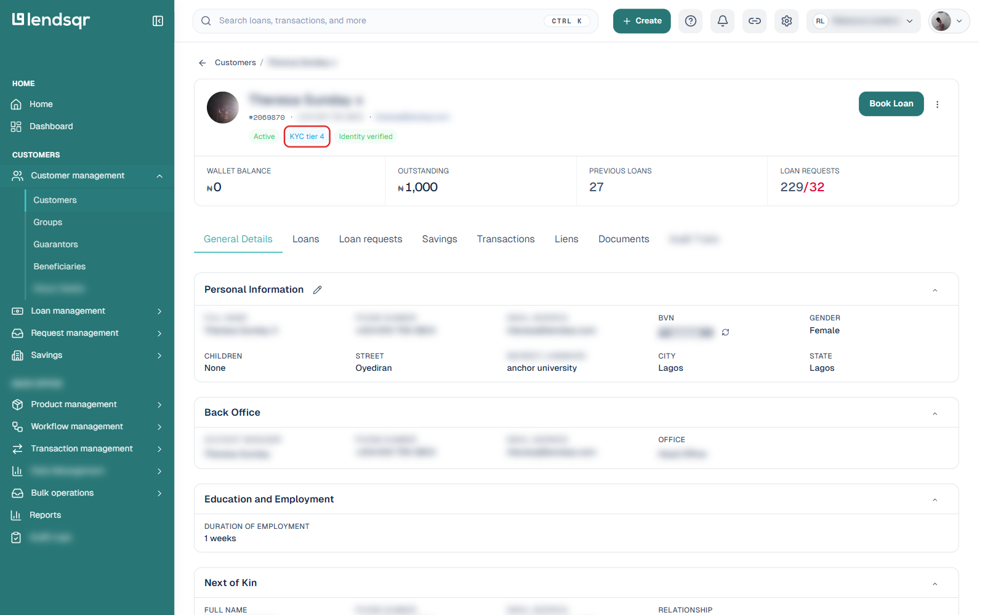
Task: Switch to the Loan requests tab
Action: pos(371,239)
